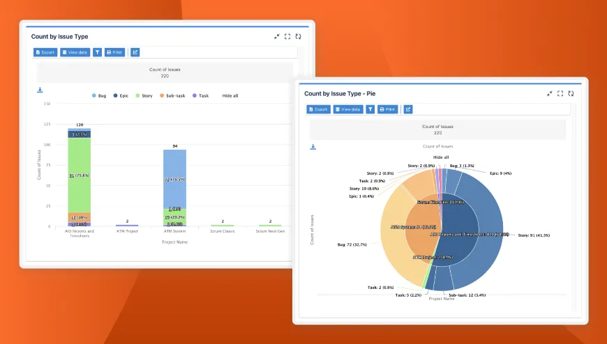This screenshot has width=607, height=344.
Task: Click Hide all above the pie chart
Action: (441, 157)
